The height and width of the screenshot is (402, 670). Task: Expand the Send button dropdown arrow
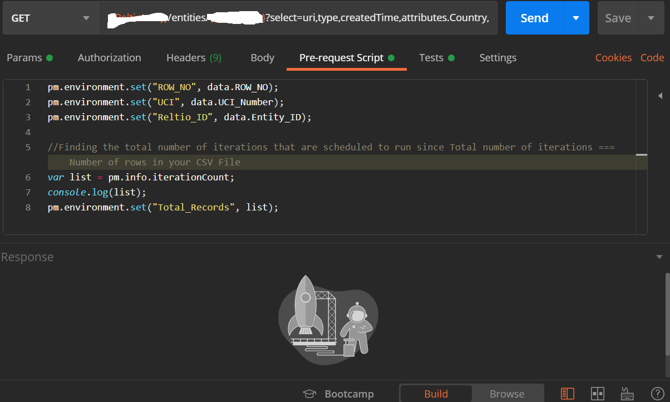pyautogui.click(x=576, y=18)
